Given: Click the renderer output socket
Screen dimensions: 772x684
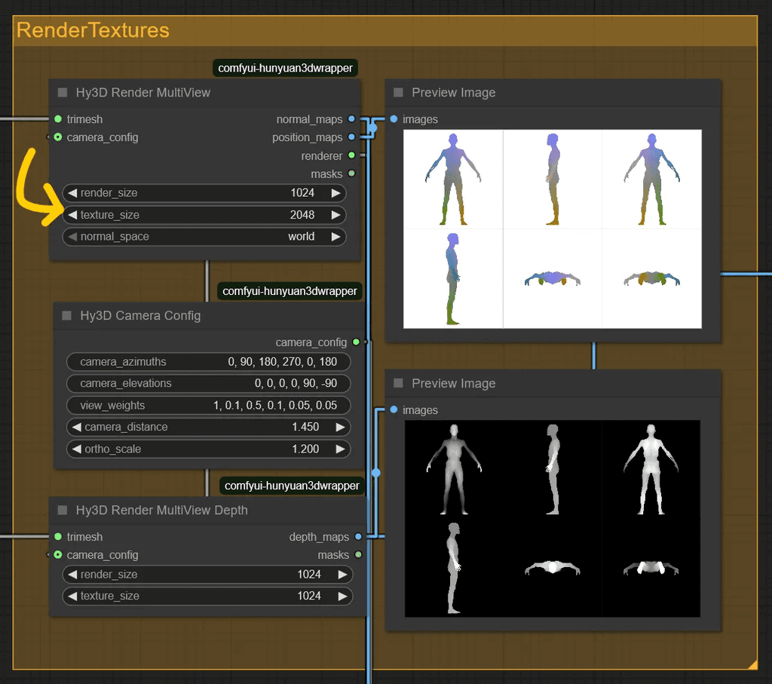Looking at the screenshot, I should point(353,156).
